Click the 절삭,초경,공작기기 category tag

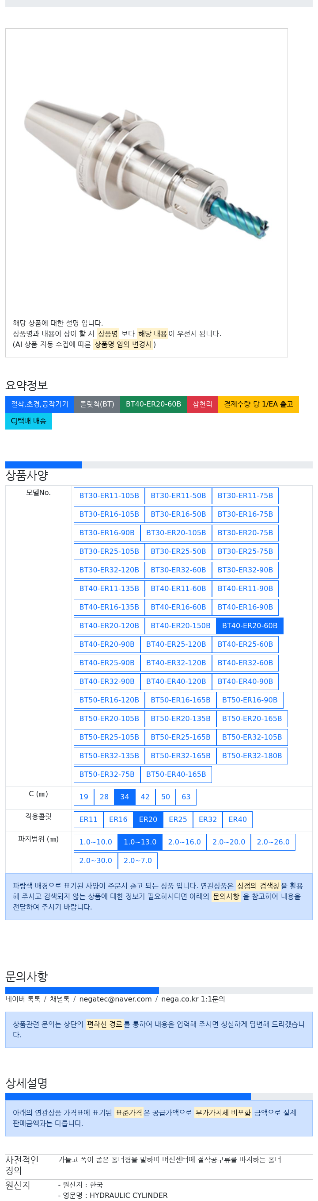(x=40, y=405)
